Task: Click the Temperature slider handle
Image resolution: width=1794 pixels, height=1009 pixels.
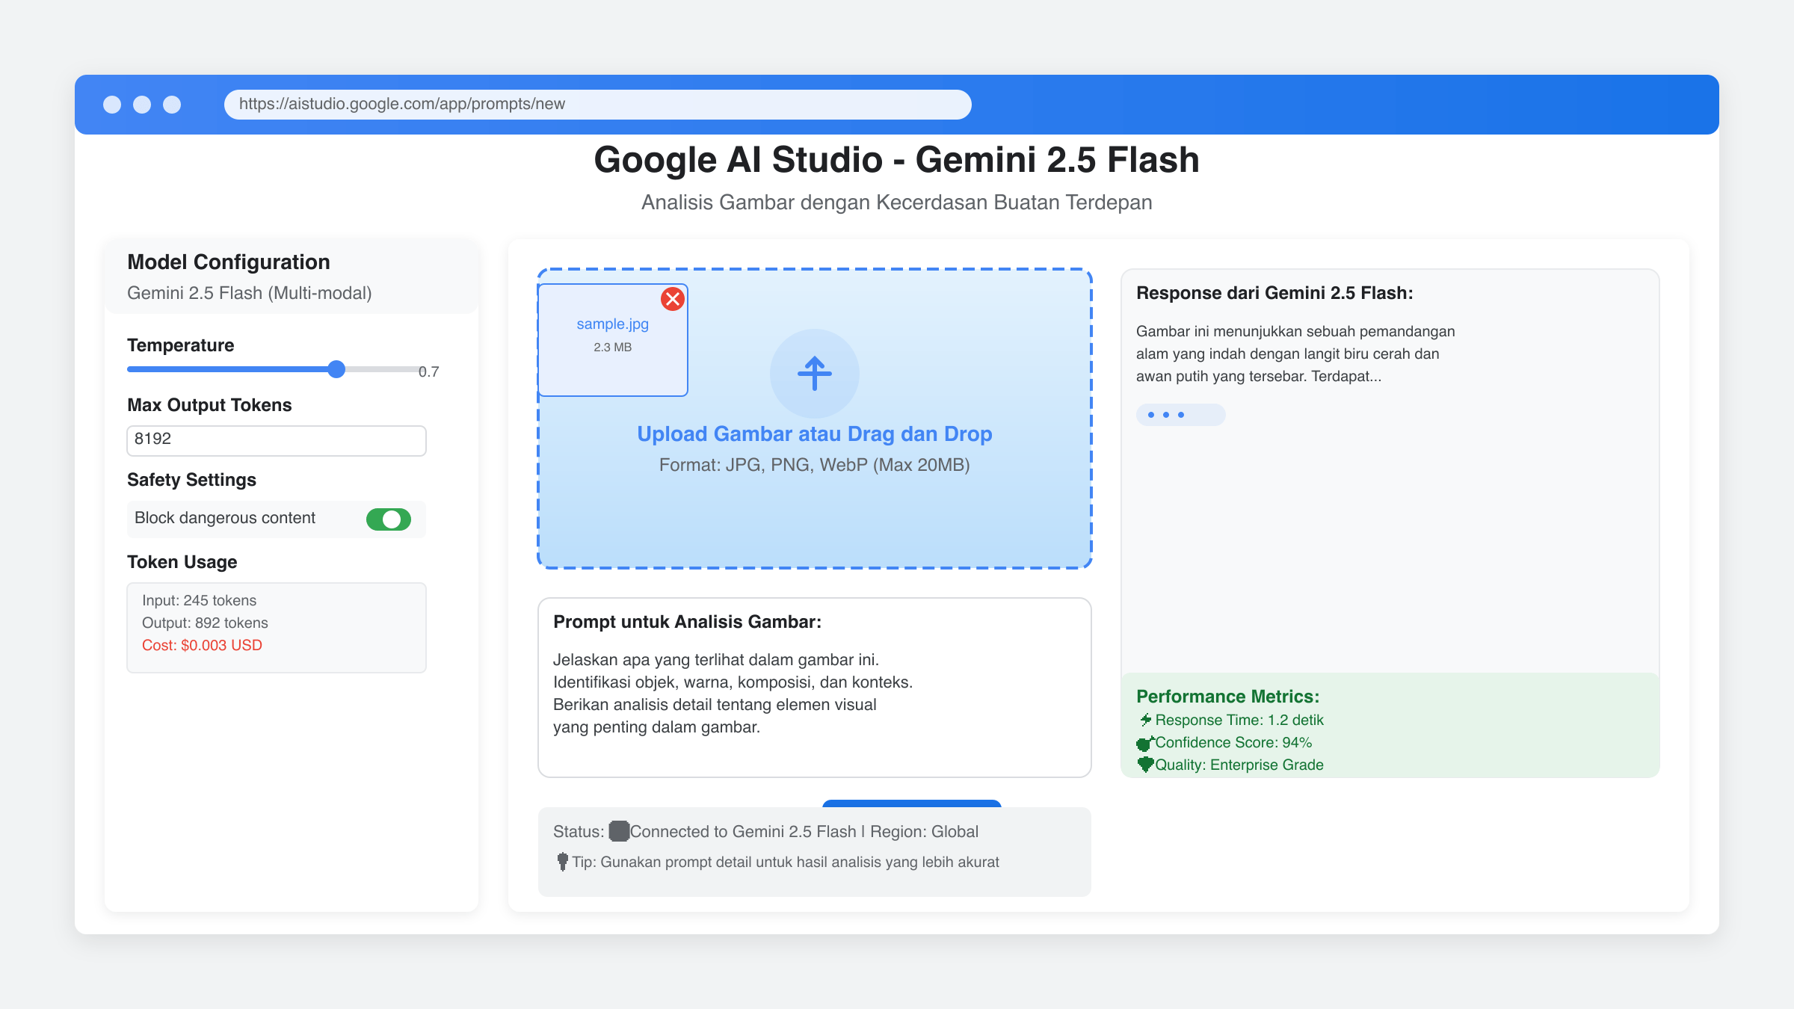Action: point(336,368)
